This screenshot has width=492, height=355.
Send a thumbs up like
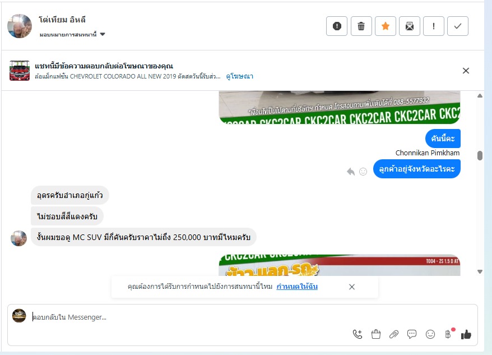[466, 335]
